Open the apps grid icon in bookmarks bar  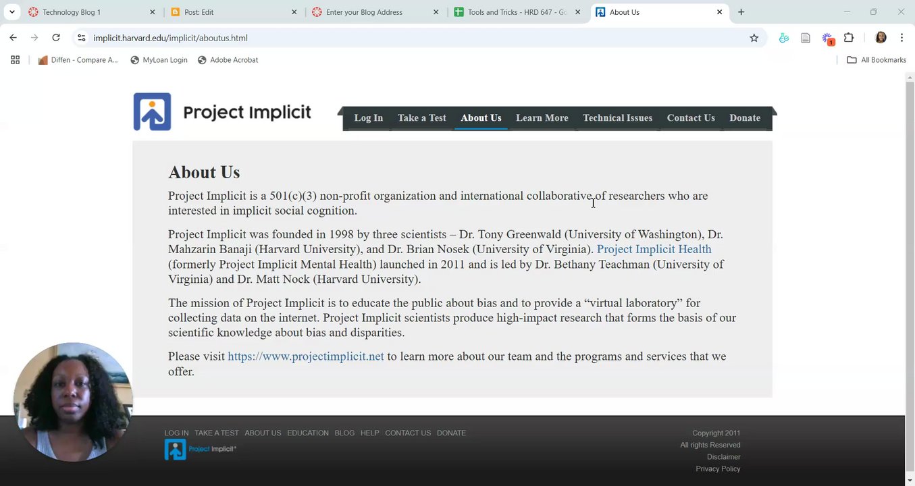(15, 60)
